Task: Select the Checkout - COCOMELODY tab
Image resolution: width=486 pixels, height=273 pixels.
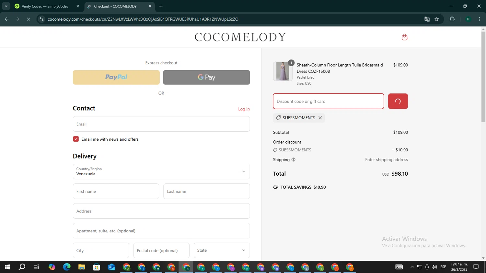Action: [x=115, y=6]
